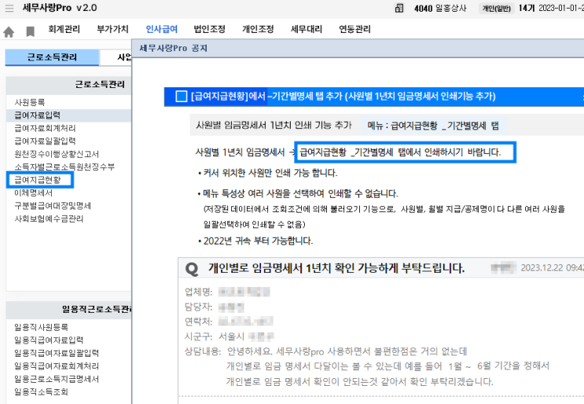
Task: Select the 인사급여 menu
Action: (161, 29)
